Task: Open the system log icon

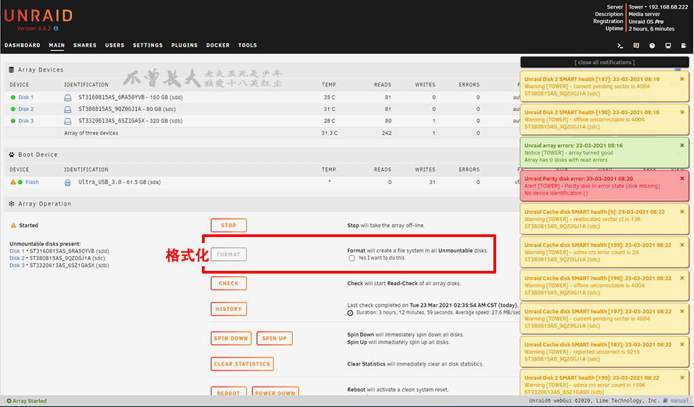Action: (x=684, y=45)
